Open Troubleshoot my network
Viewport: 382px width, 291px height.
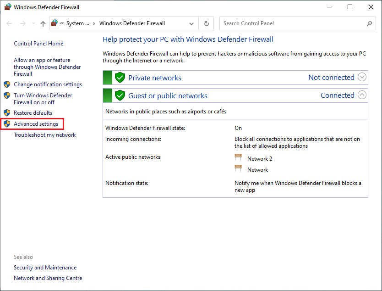[44, 135]
